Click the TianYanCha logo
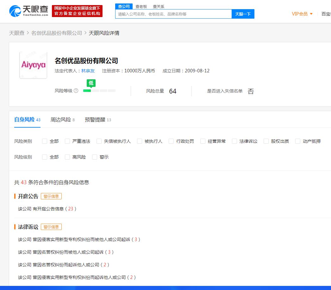This screenshot has height=290, width=331. (x=29, y=11)
